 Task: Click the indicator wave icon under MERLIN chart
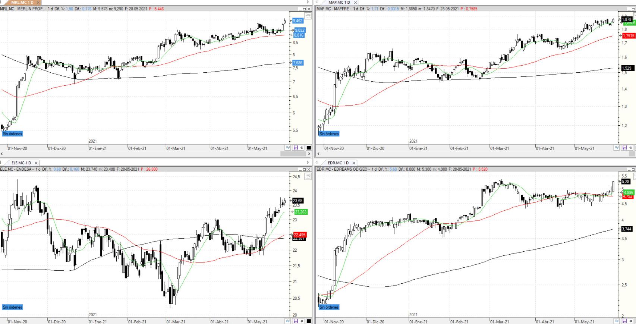[x=288, y=148]
